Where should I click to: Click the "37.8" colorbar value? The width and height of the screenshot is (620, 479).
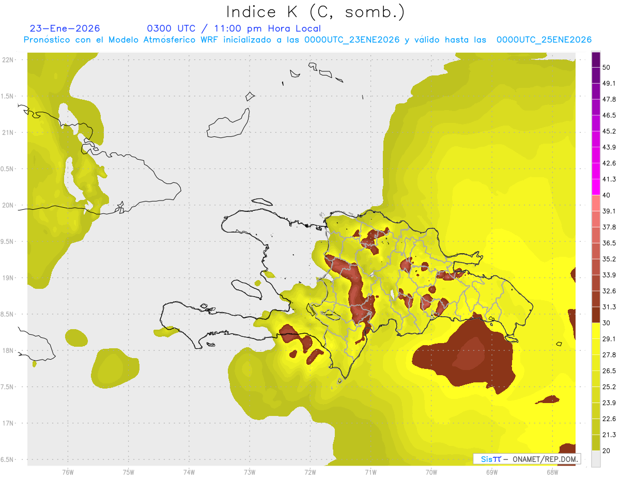click(609, 227)
